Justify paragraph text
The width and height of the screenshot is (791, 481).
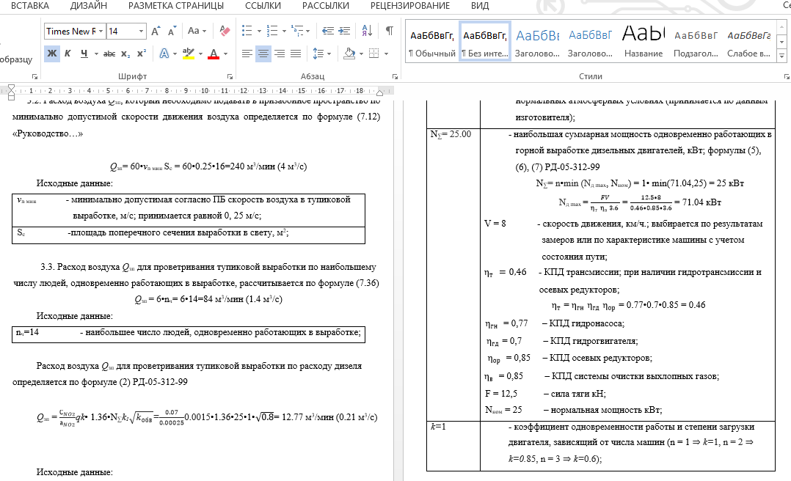pyautogui.click(x=296, y=54)
